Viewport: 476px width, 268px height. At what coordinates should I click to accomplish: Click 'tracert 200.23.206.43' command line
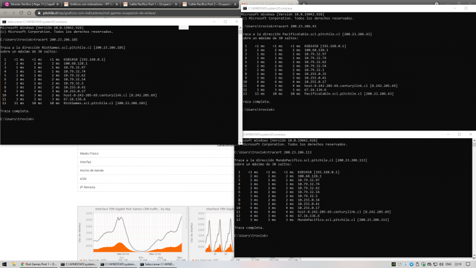click(x=296, y=26)
